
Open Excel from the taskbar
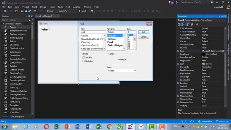point(57,127)
